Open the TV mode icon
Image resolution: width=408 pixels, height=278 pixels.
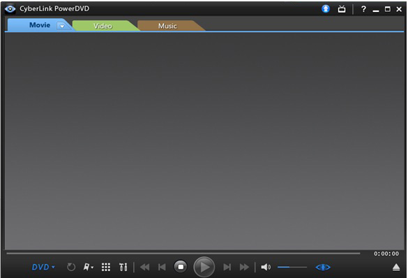click(x=342, y=9)
